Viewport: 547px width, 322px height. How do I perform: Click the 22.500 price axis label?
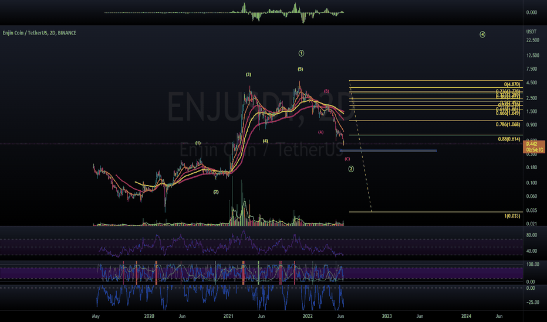pyautogui.click(x=533, y=40)
